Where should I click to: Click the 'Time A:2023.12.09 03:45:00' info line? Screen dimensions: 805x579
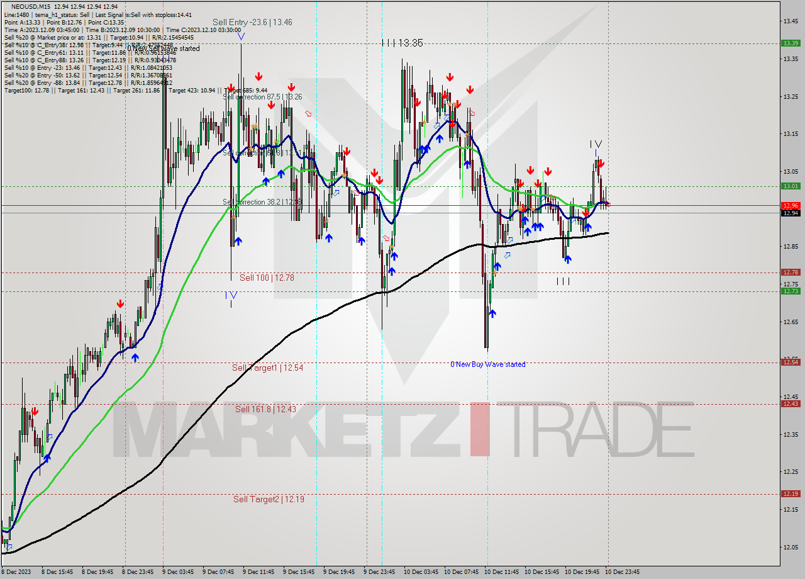[123, 30]
